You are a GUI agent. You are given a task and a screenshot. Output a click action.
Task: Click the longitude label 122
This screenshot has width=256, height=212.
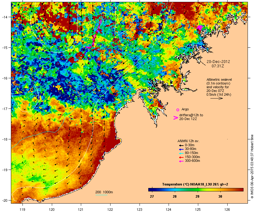tap(110, 210)
